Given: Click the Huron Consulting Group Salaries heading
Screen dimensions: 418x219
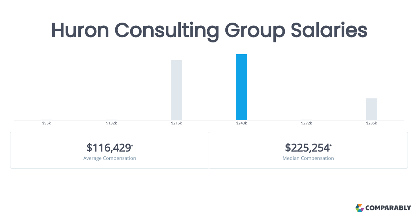Looking at the screenshot, I should click(x=209, y=31).
